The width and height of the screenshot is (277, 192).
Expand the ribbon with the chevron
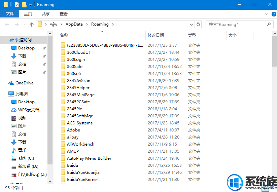pyautogui.click(x=267, y=14)
